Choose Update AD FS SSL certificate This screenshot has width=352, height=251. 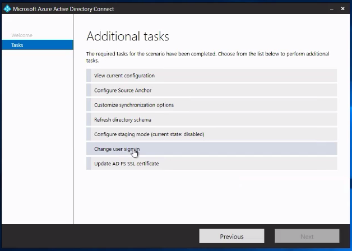(212, 164)
